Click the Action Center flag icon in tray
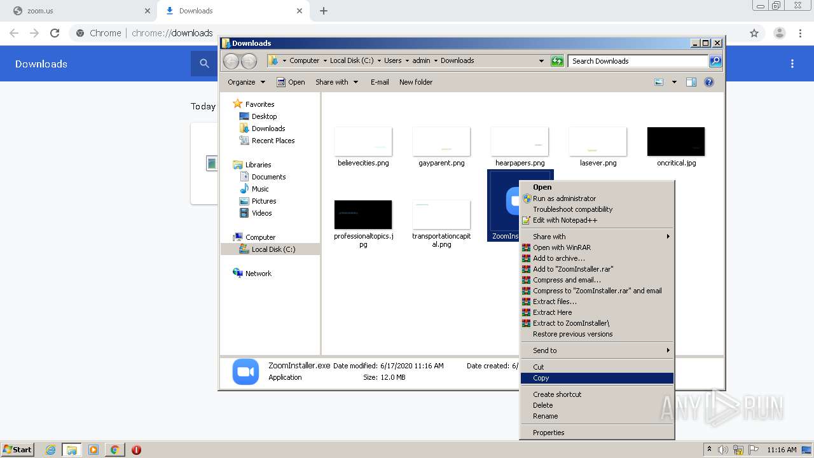This screenshot has width=814, height=458. (754, 450)
